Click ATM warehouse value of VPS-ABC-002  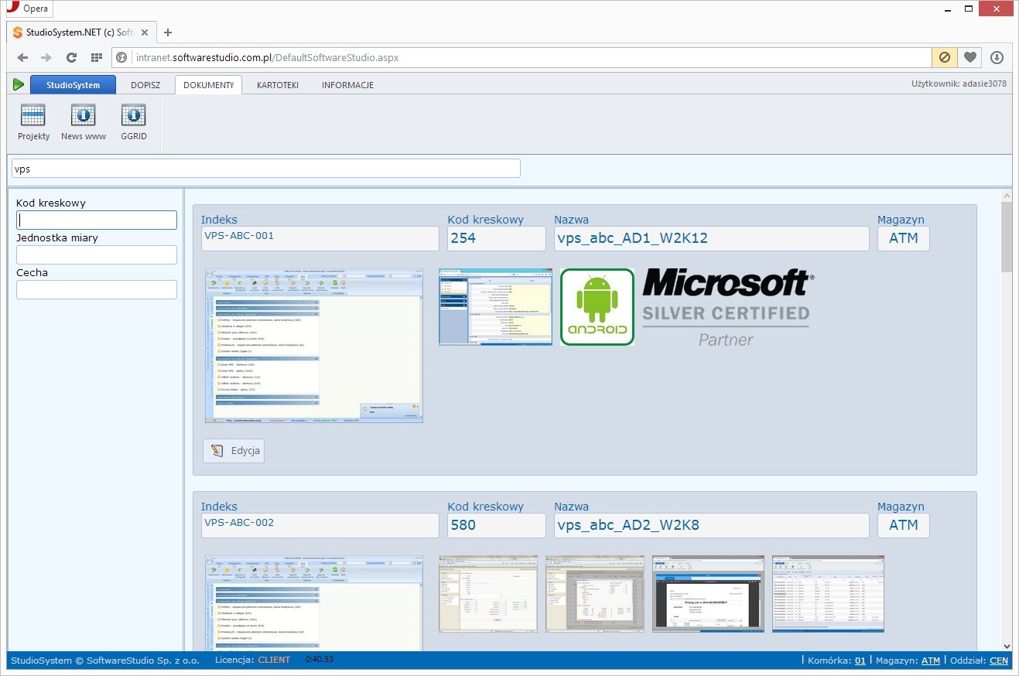[x=904, y=525]
